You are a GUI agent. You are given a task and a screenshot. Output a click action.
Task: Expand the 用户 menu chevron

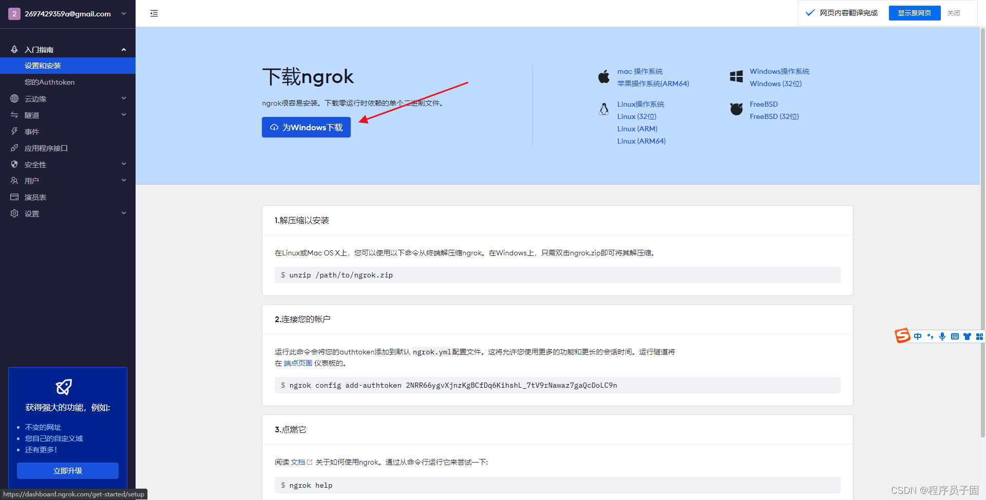[x=124, y=181]
